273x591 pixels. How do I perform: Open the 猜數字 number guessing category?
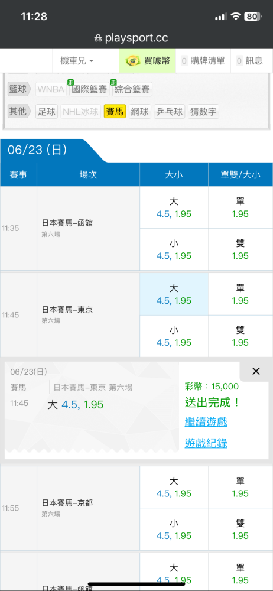click(203, 112)
